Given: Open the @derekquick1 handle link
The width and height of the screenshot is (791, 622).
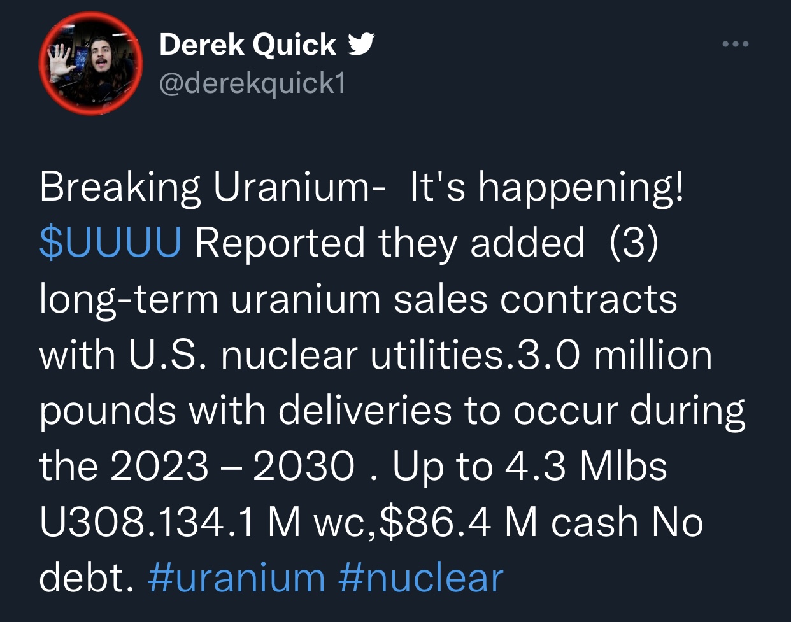Looking at the screenshot, I should point(252,83).
